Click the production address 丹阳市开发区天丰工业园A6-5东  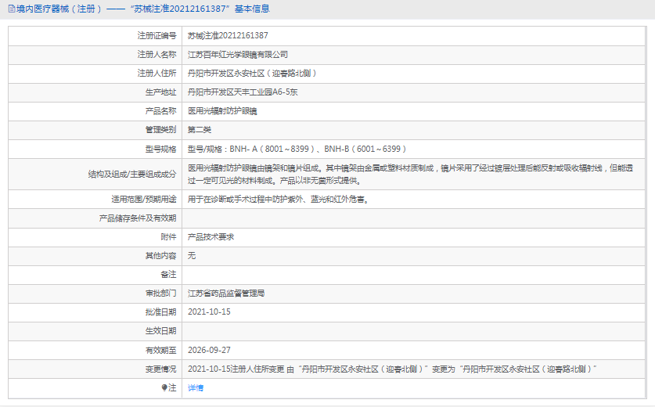[243, 92]
